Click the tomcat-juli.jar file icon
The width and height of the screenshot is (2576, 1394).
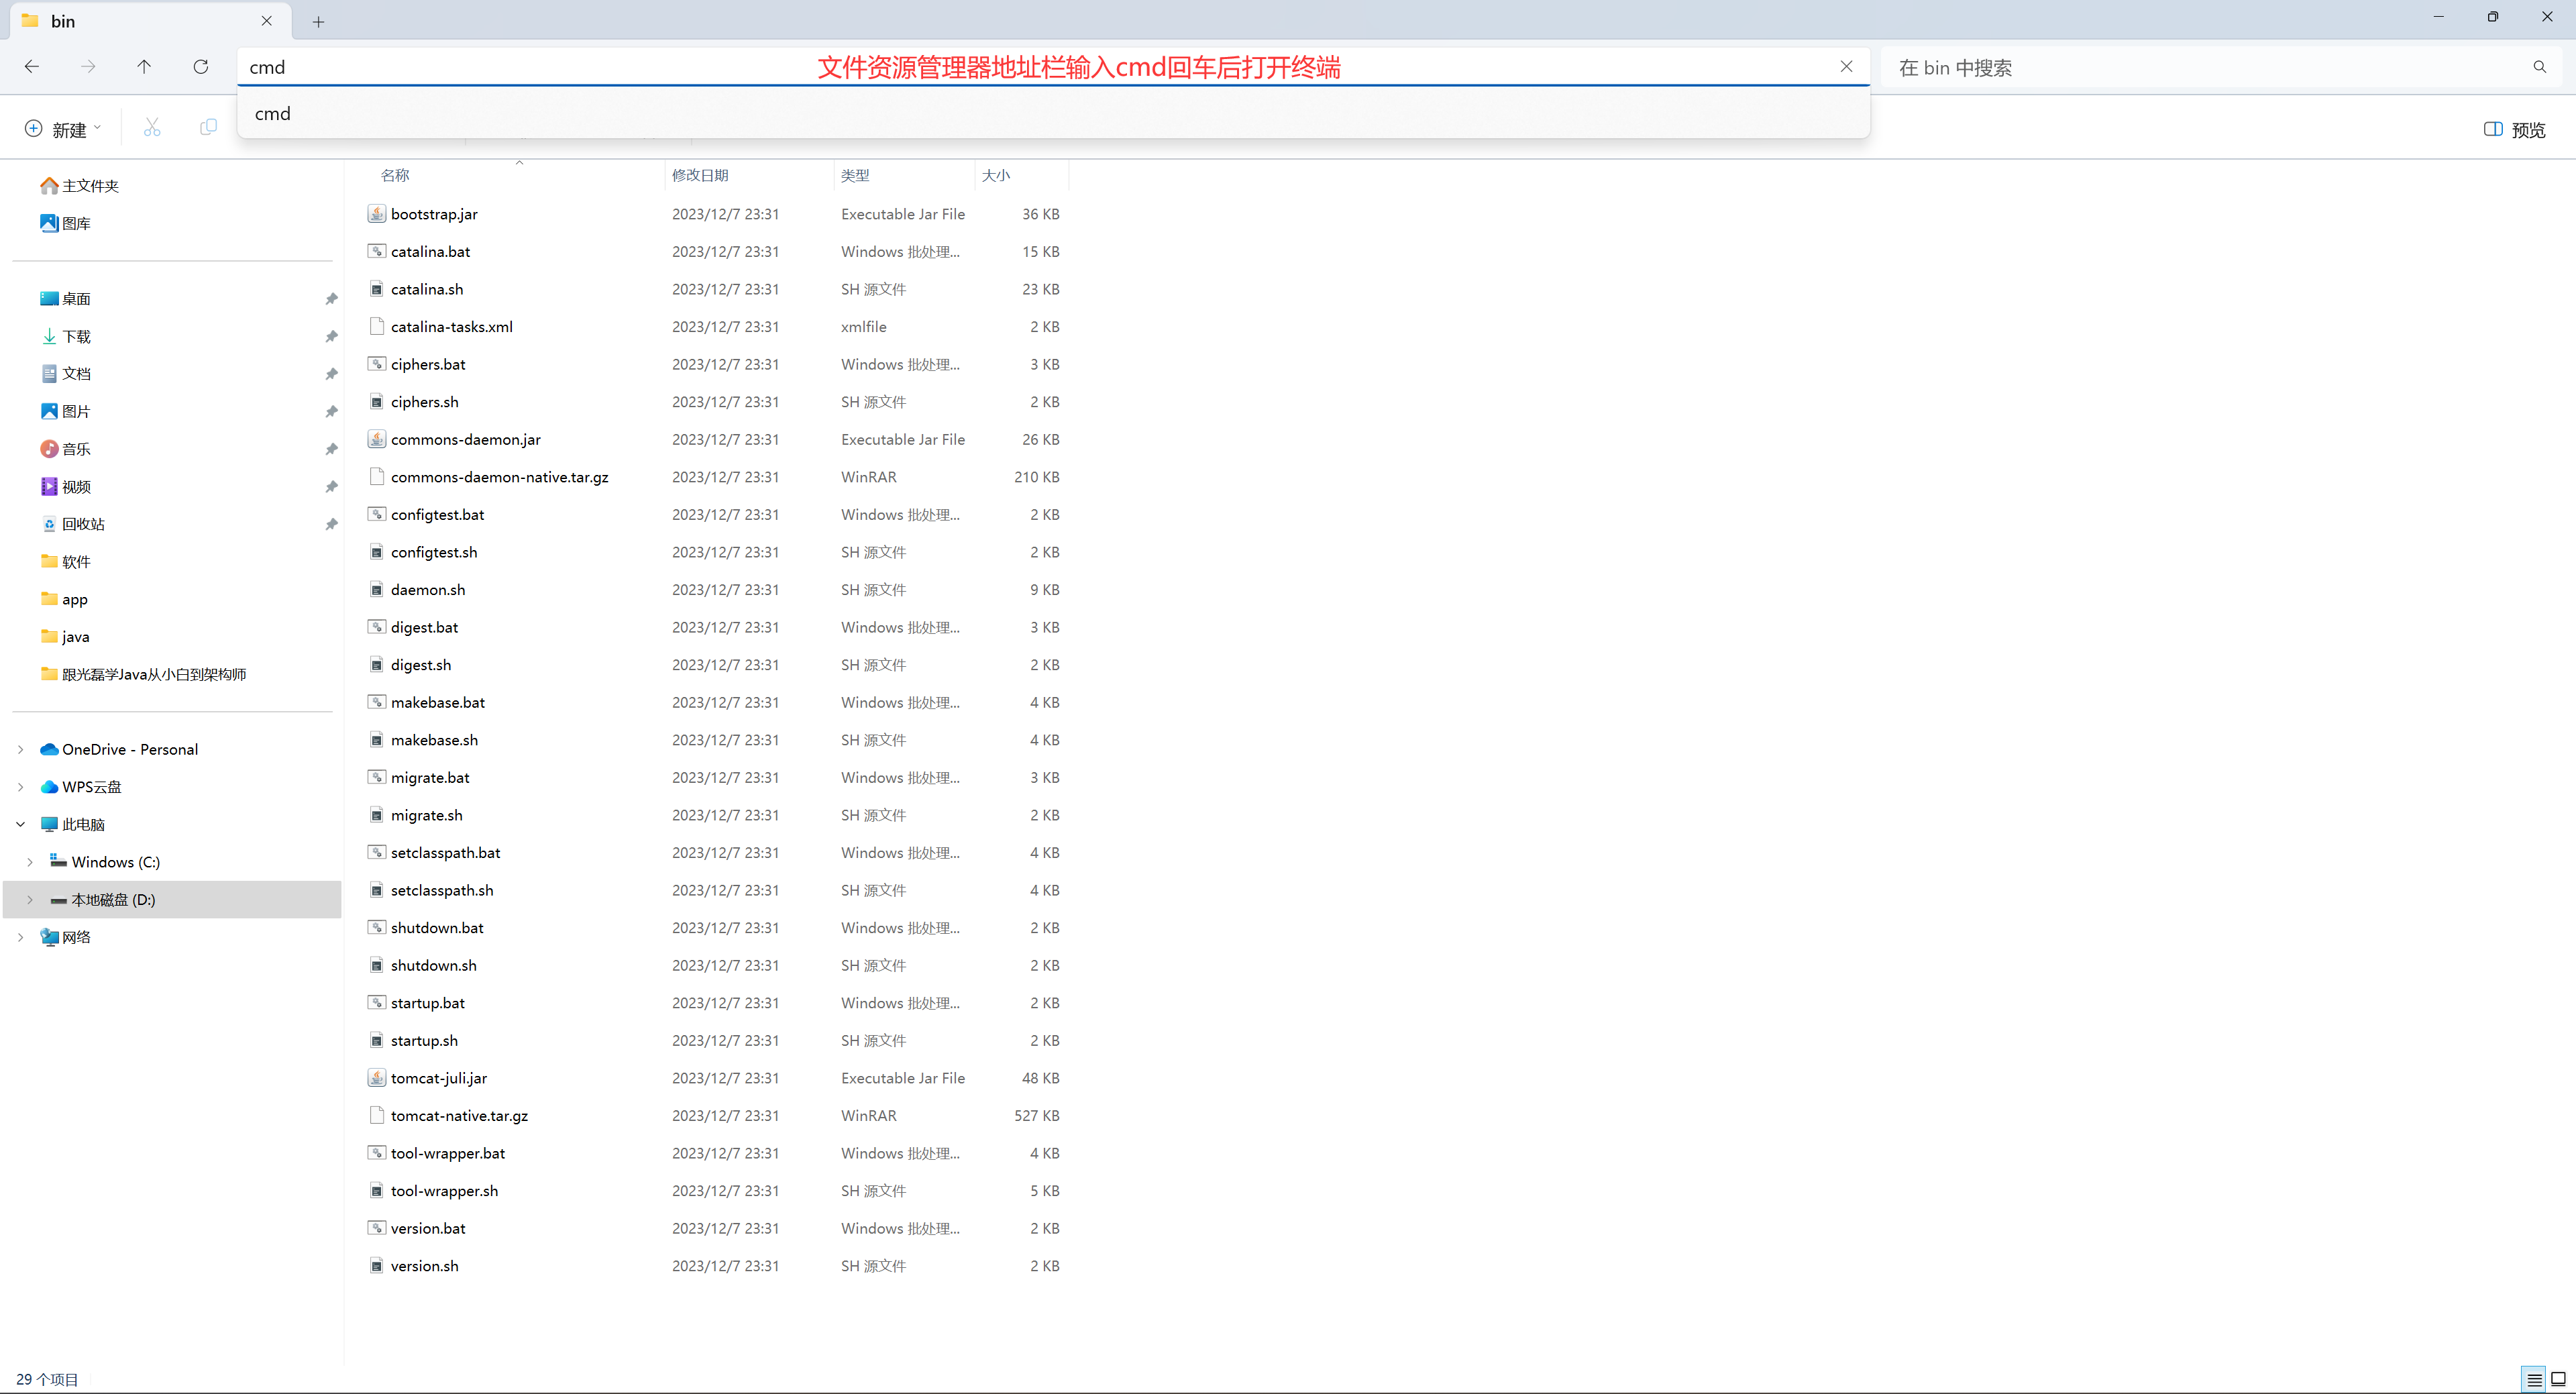click(x=377, y=1078)
